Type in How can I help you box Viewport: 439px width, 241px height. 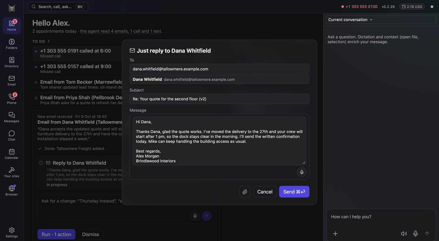pos(381,217)
